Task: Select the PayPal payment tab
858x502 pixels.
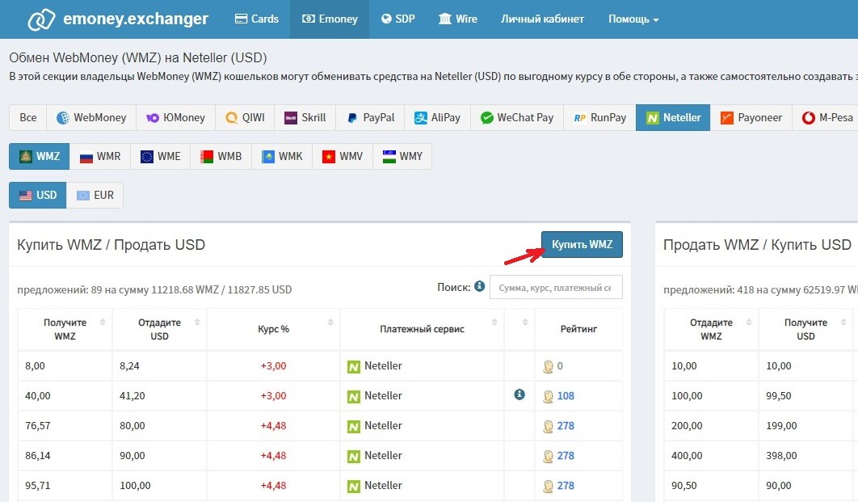Action: 371,118
